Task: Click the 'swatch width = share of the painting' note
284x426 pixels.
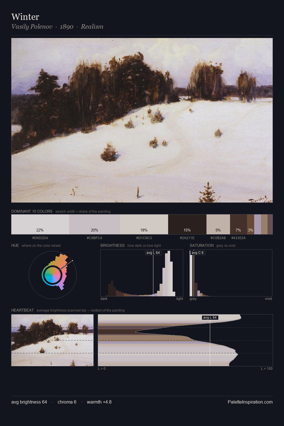Action: point(83,212)
